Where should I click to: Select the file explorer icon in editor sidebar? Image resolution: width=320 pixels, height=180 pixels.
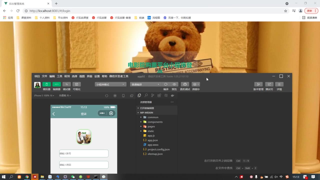click(139, 95)
